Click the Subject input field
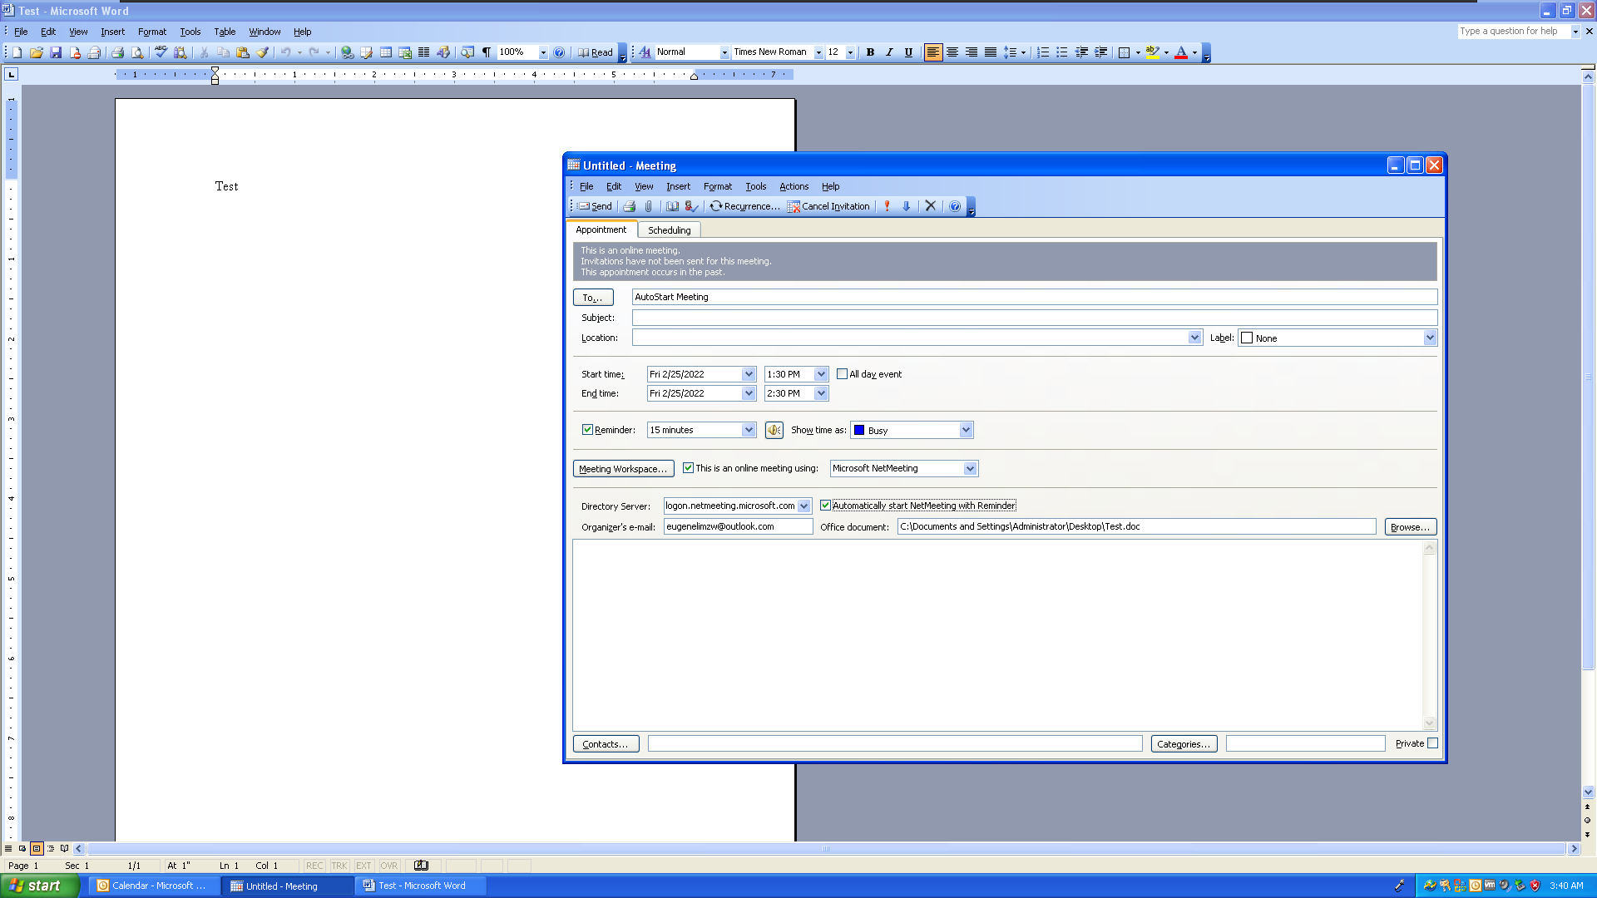 [x=1035, y=317]
